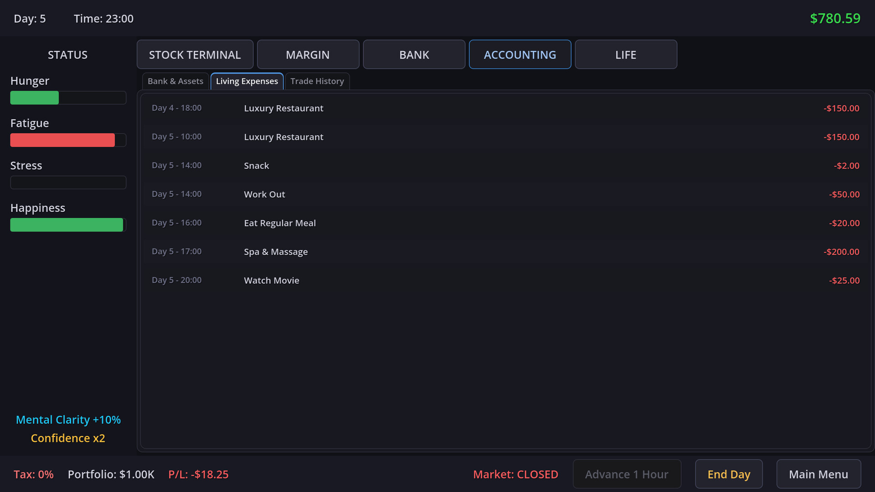Image resolution: width=875 pixels, height=492 pixels.
Task: Click the Main Menu button
Action: pyautogui.click(x=818, y=474)
